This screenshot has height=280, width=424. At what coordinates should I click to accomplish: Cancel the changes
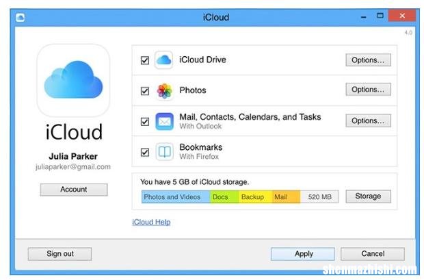coord(373,254)
